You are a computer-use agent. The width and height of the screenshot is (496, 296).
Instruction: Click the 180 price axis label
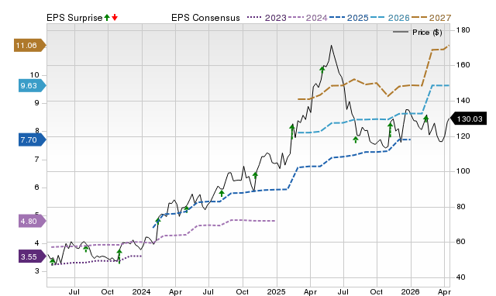pyautogui.click(x=463, y=30)
